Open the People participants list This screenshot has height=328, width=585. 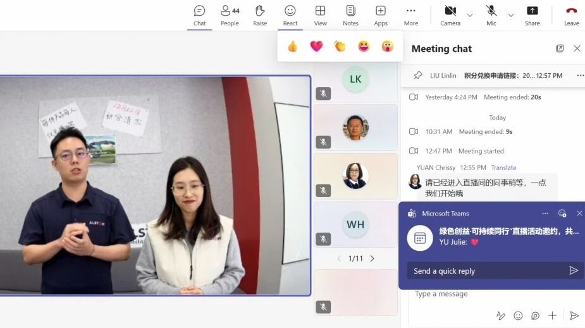point(230,15)
